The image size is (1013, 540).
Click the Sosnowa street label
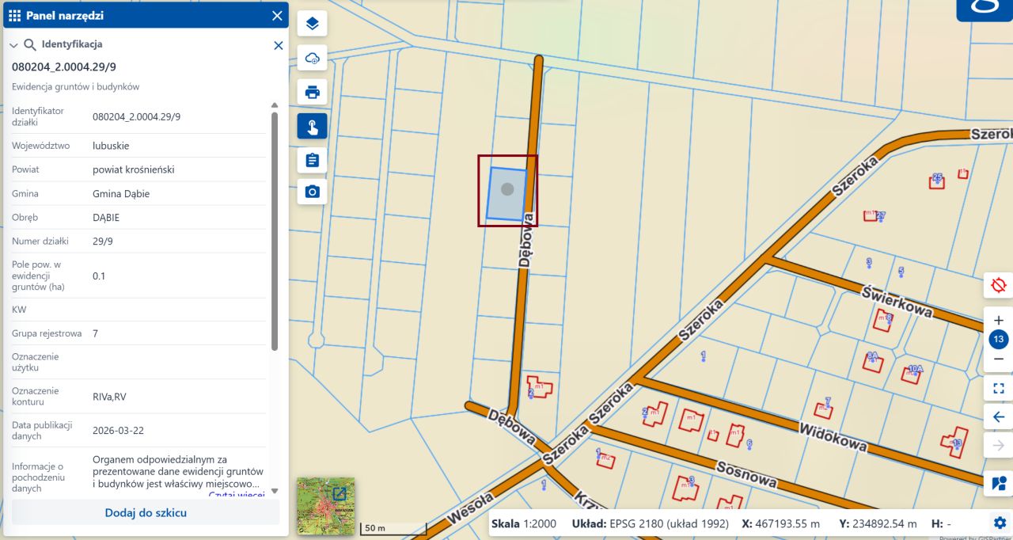(746, 473)
